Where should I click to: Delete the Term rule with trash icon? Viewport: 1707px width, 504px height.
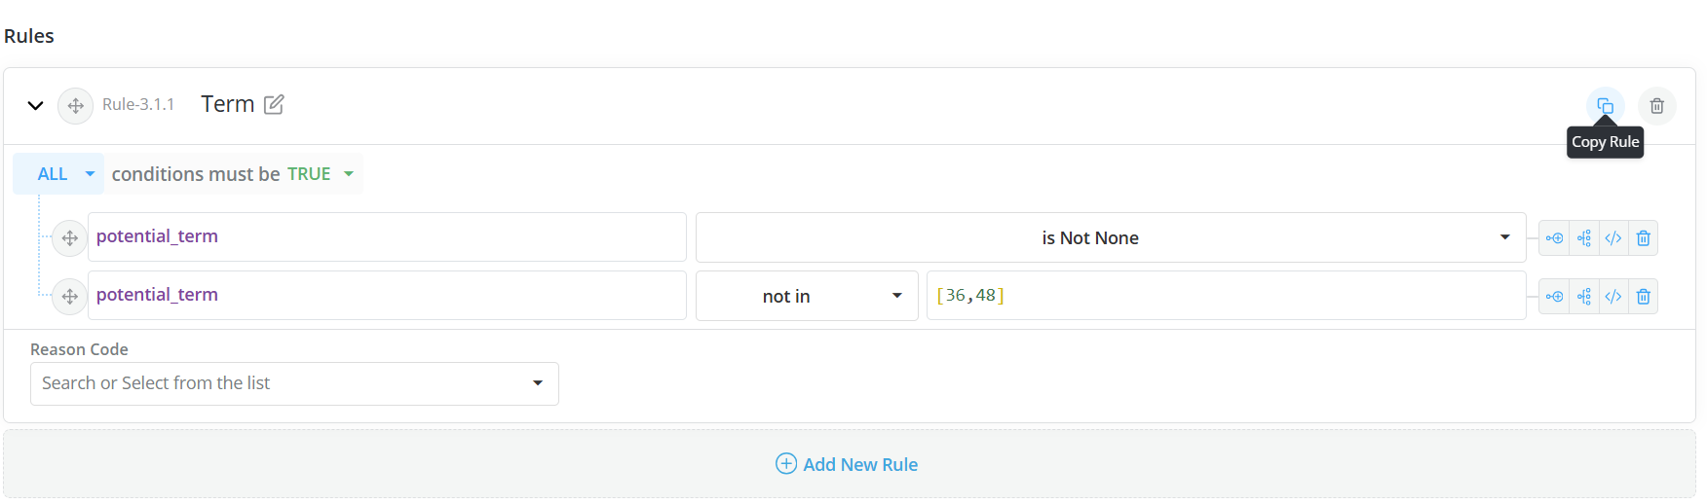click(x=1656, y=106)
